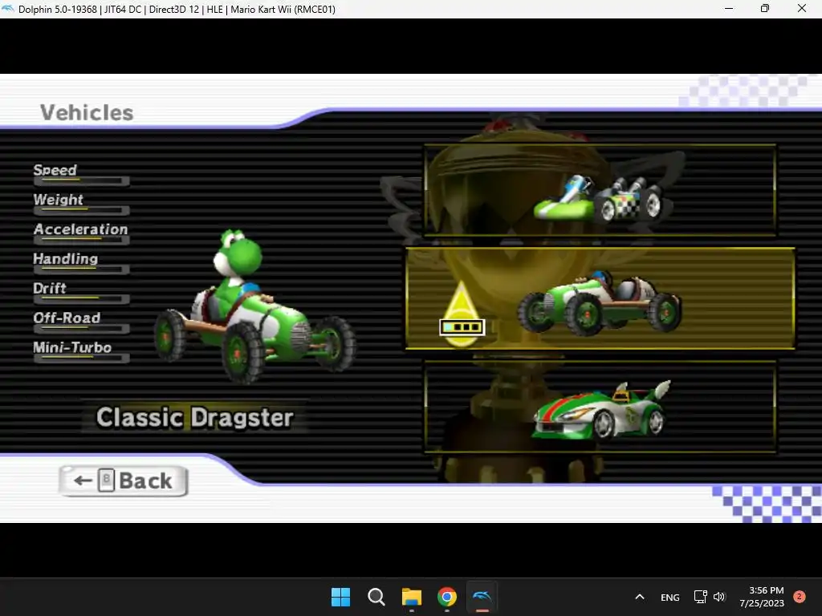The image size is (822, 616).
Task: Show hidden system tray icons
Action: (640, 597)
